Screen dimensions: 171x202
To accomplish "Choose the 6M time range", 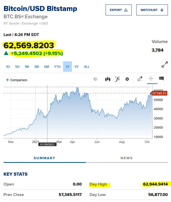I will pos(46,67).
